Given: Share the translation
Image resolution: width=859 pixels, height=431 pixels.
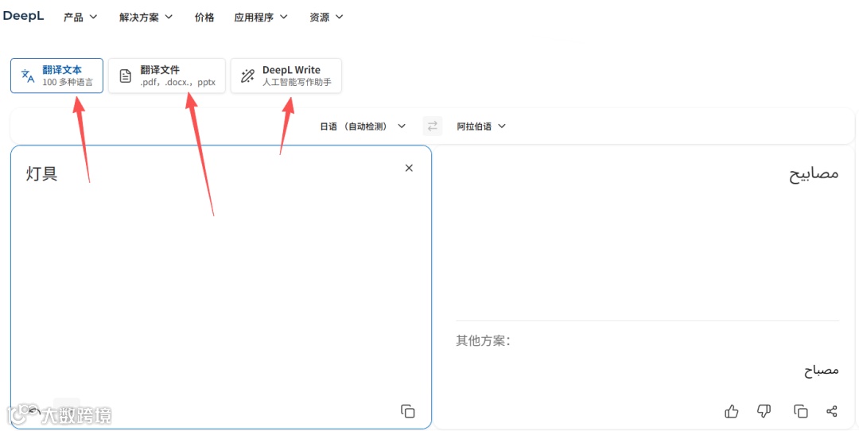Looking at the screenshot, I should pos(831,411).
